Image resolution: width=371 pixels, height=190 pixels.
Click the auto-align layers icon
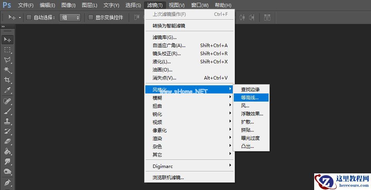(x=267, y=17)
